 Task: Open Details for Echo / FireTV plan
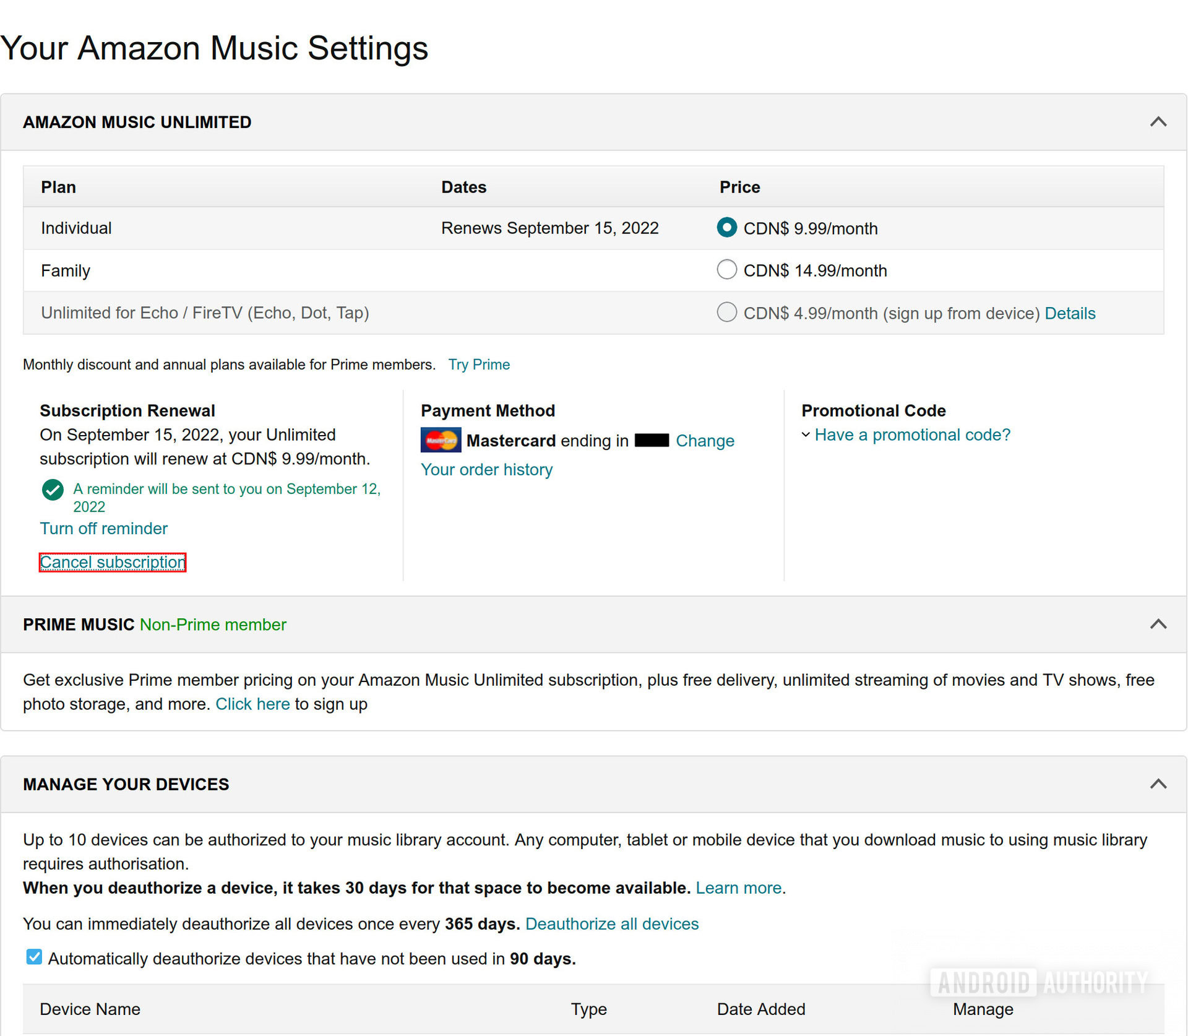pos(1070,313)
